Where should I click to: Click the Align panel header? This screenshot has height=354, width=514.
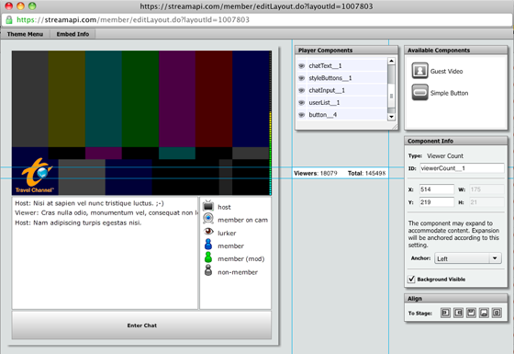456,299
